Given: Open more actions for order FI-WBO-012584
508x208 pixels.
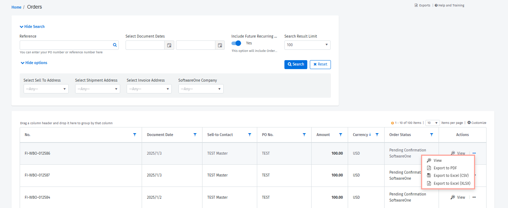Looking at the screenshot, I should (474, 197).
